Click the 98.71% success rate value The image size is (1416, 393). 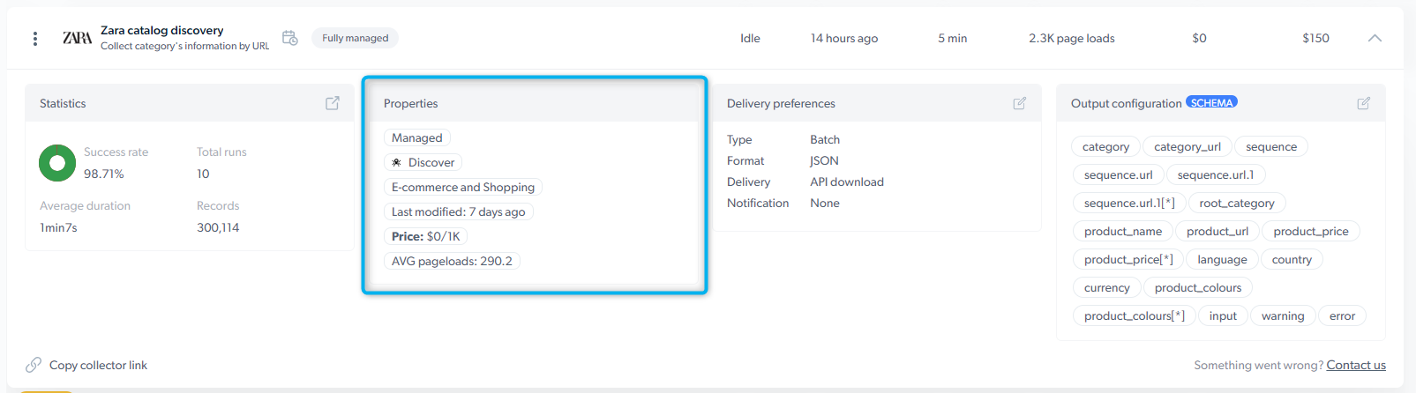tap(104, 174)
